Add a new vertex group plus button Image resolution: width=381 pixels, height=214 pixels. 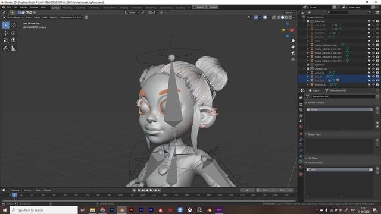[x=377, y=108]
